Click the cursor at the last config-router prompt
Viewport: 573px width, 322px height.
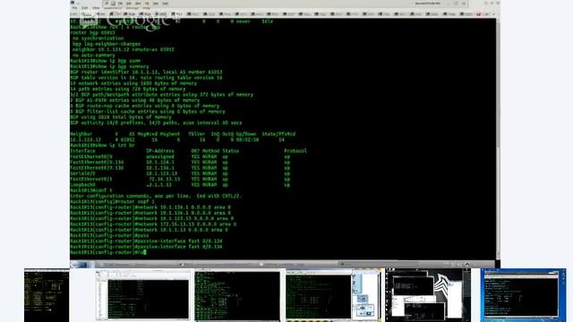tap(145, 252)
